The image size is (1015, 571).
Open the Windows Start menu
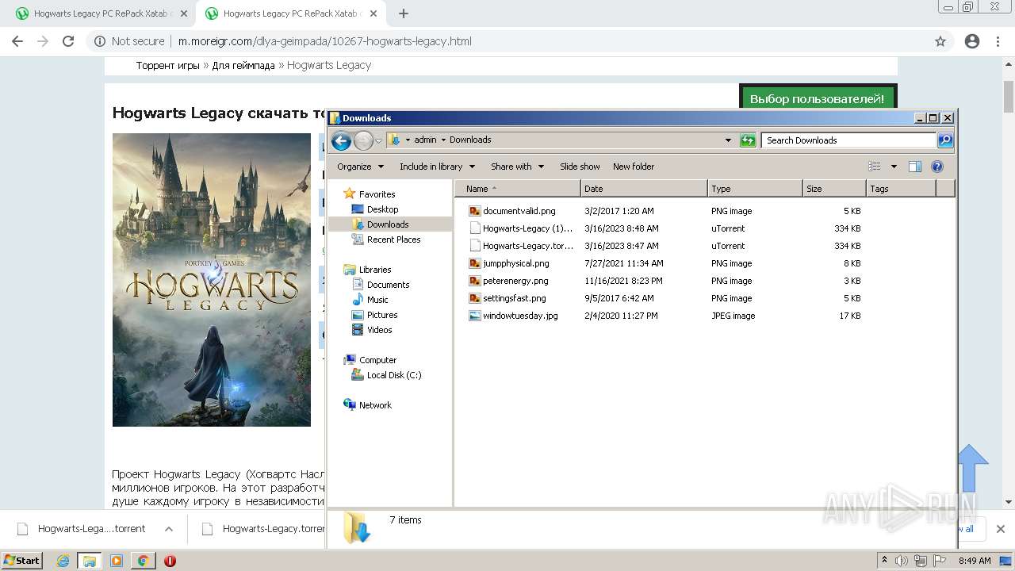pyautogui.click(x=21, y=560)
